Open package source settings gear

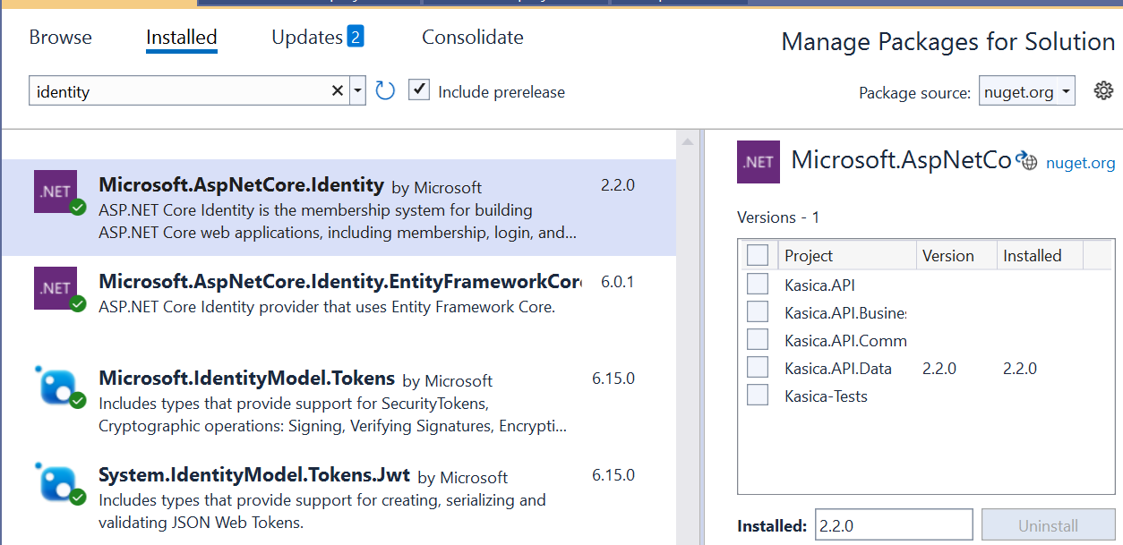pos(1103,90)
